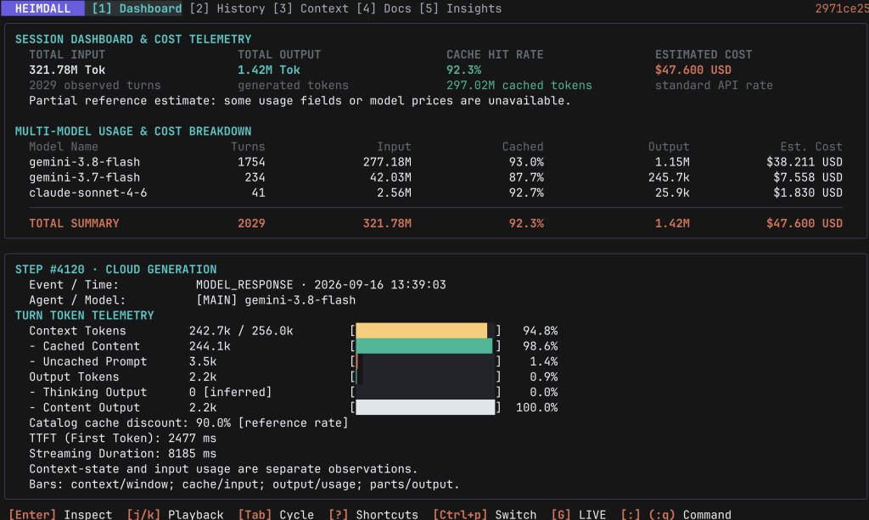Click the MODEL_RESPONSE event timestamp text

(x=321, y=285)
